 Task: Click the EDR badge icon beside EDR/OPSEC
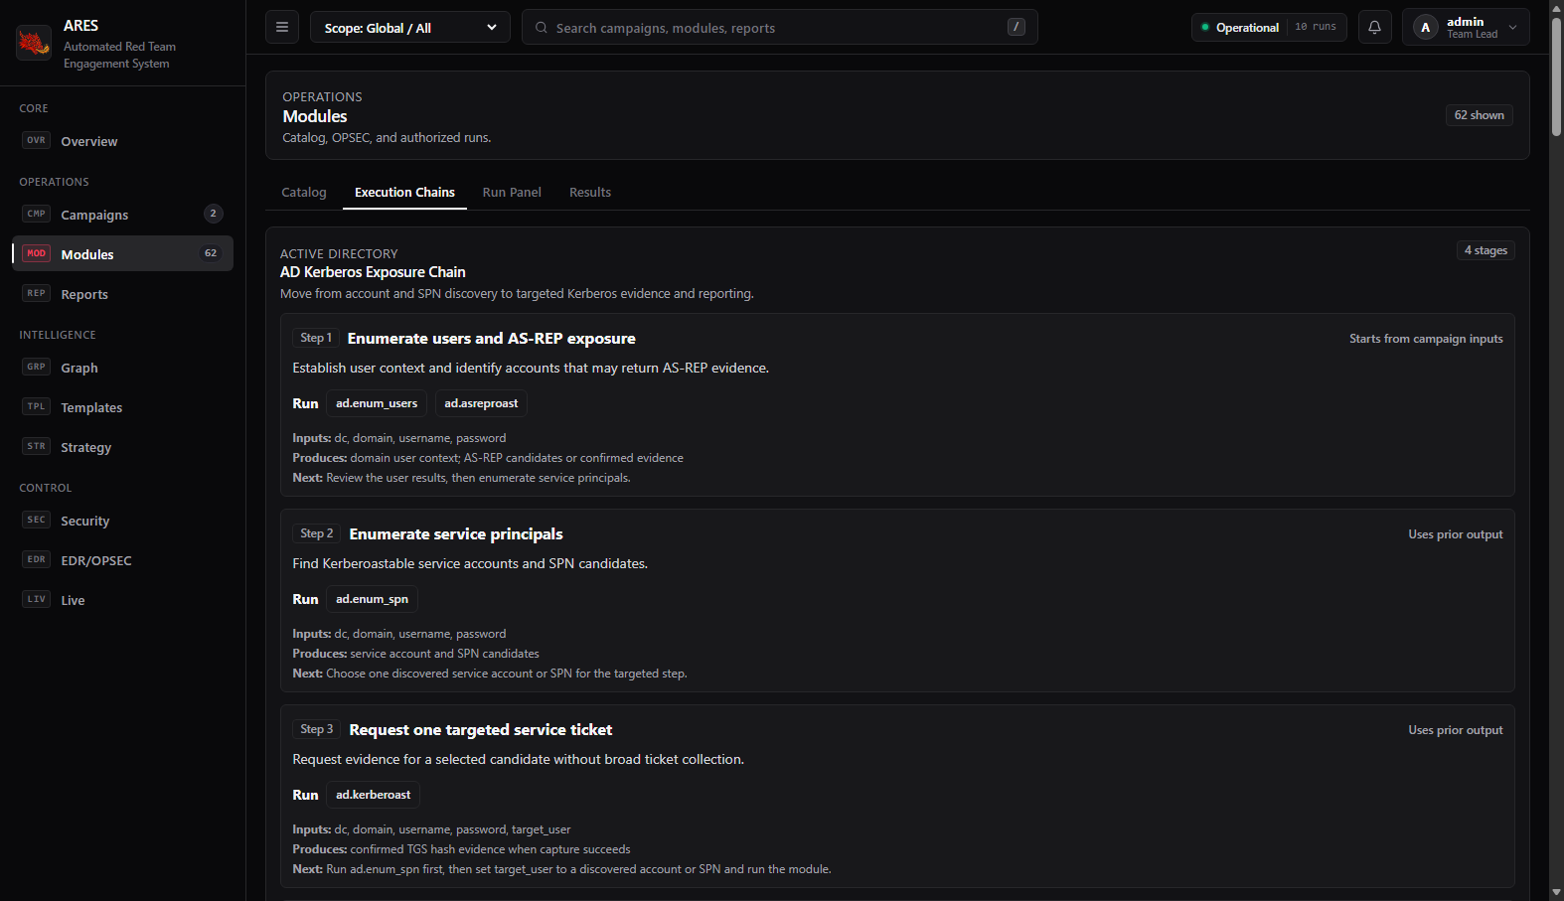[x=37, y=559]
